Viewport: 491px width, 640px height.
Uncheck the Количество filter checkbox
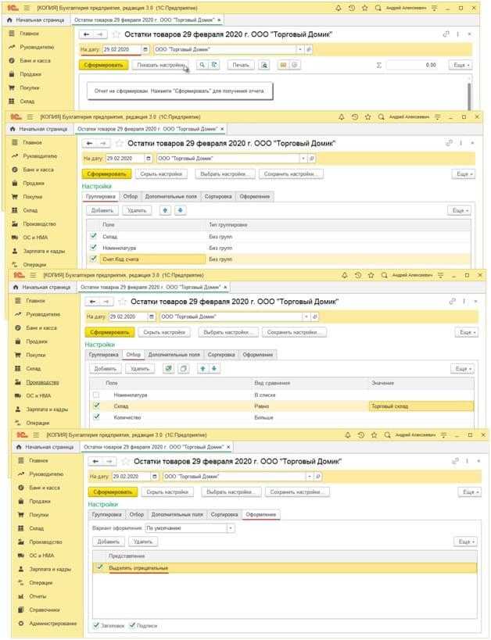pyautogui.click(x=97, y=417)
